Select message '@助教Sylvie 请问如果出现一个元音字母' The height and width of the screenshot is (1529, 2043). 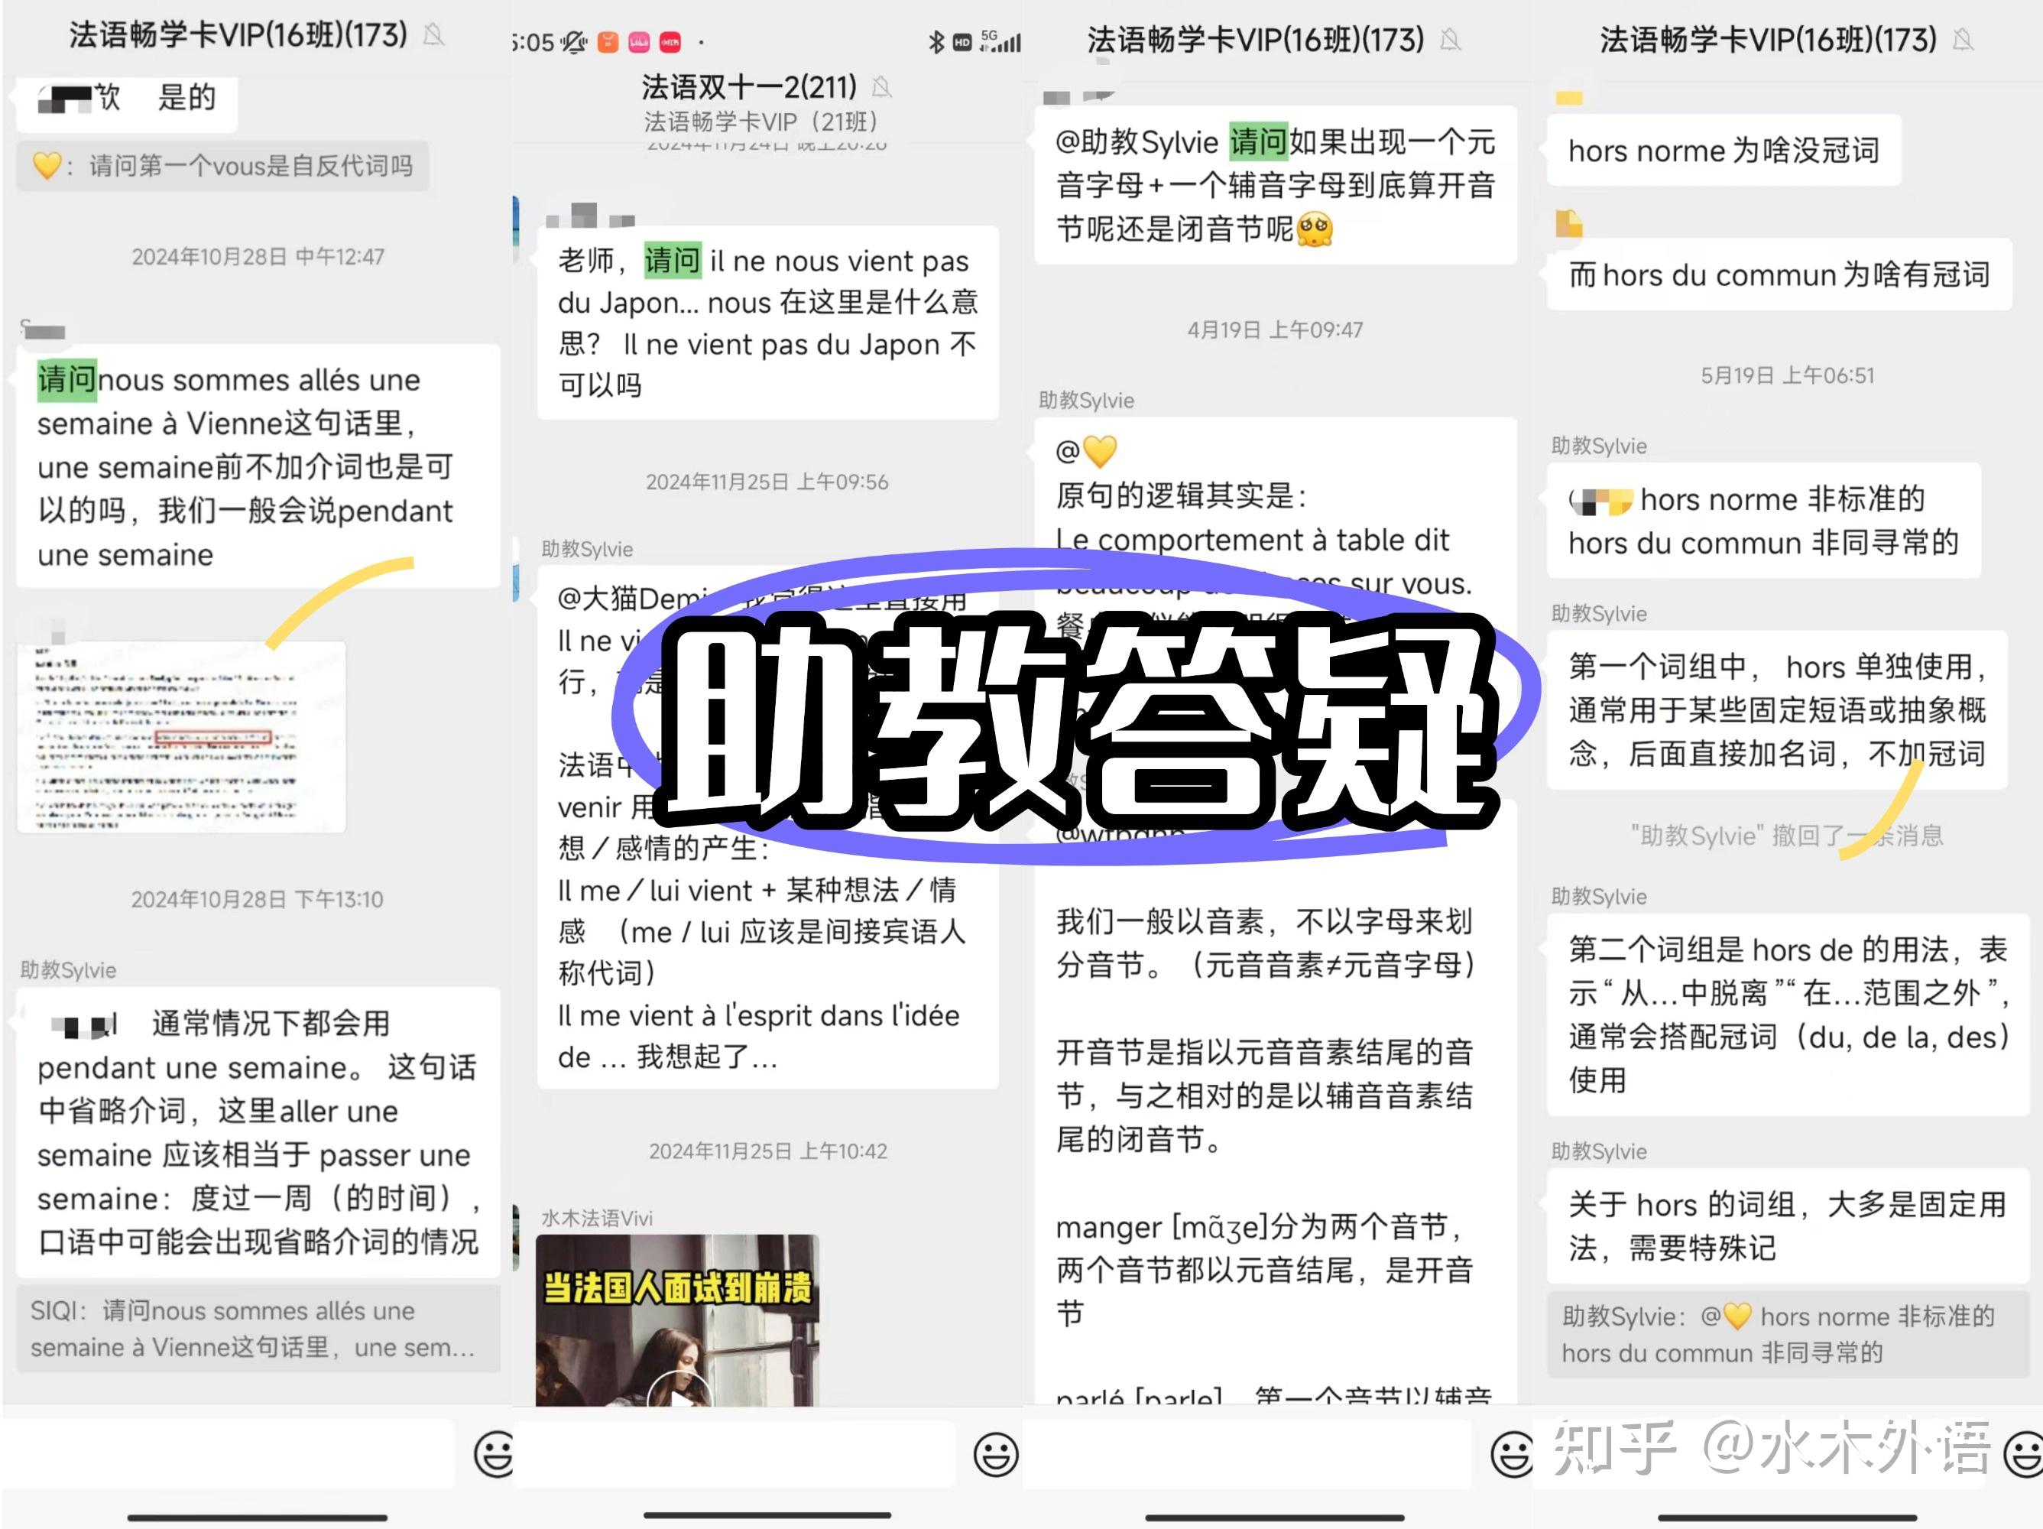coord(1276,185)
